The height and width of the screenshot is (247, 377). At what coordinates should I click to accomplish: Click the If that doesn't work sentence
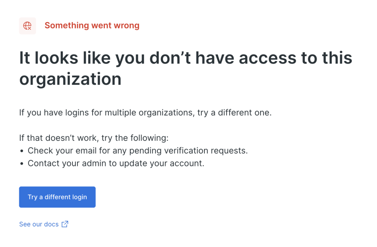pos(93,138)
